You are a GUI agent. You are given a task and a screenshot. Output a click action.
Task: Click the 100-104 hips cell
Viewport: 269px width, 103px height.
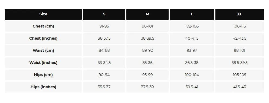[x=192, y=75]
